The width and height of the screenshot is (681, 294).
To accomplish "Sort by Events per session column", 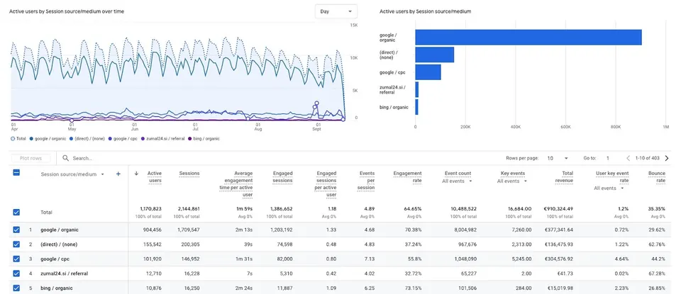I will coord(367,180).
